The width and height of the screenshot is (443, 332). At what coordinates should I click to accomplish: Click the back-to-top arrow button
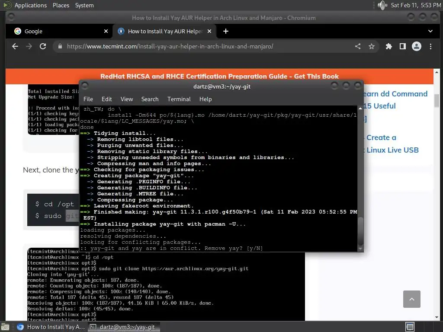click(x=412, y=299)
